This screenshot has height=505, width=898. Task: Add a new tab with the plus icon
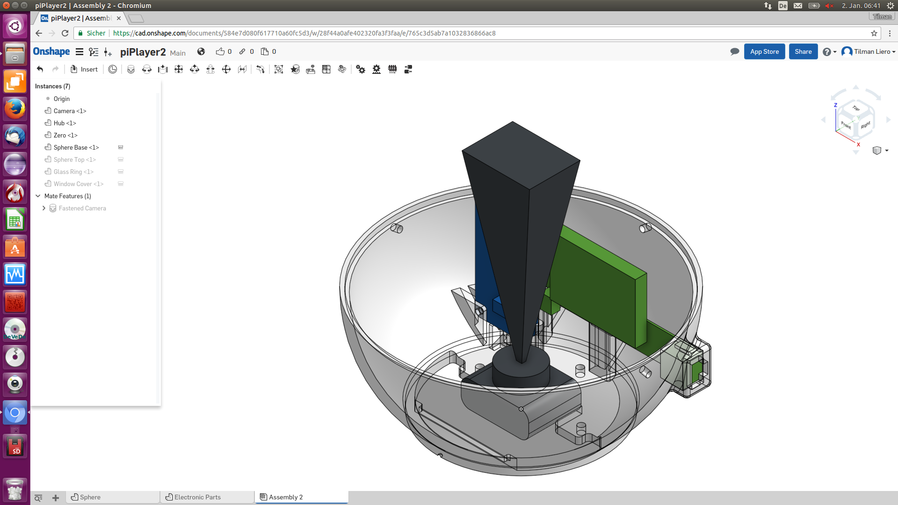click(x=56, y=498)
